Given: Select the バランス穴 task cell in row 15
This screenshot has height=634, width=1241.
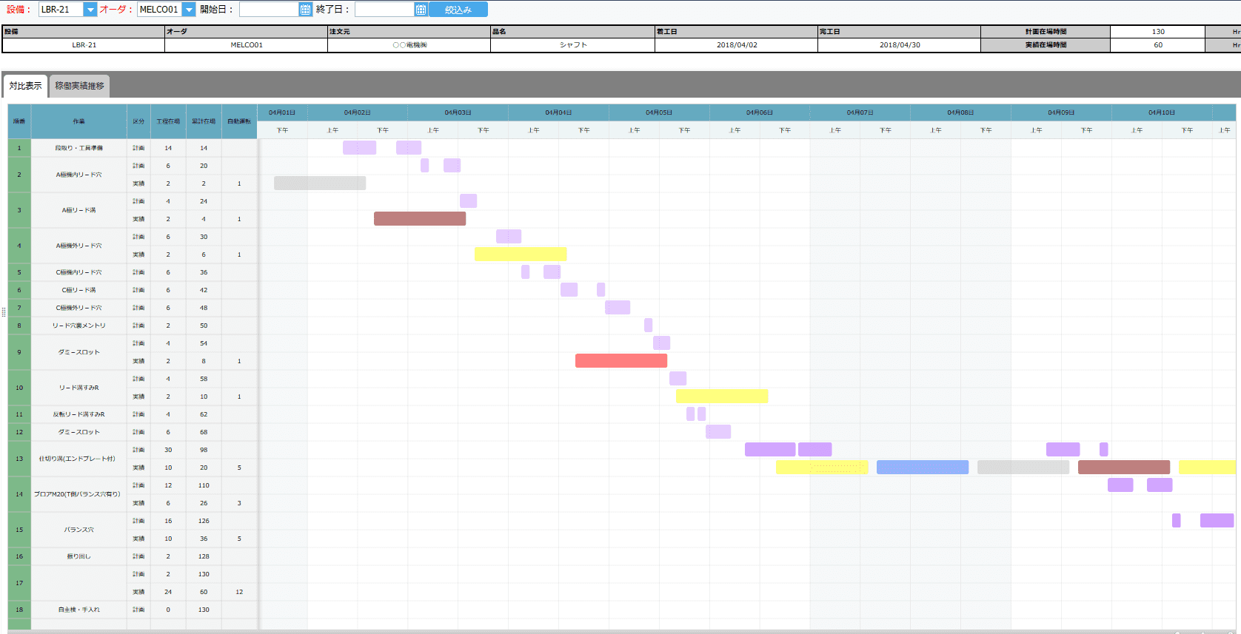Looking at the screenshot, I should click(x=78, y=530).
